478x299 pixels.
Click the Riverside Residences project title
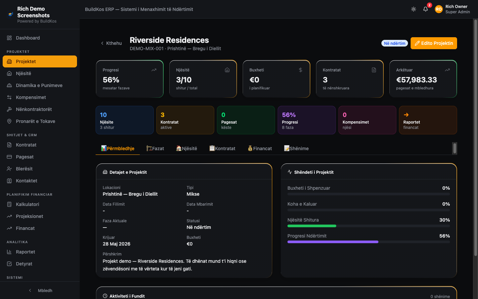(x=169, y=40)
